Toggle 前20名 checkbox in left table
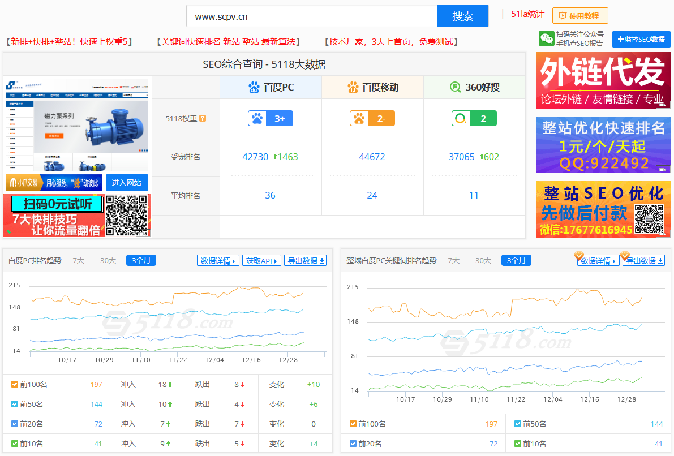This screenshot has width=674, height=456. point(15,424)
